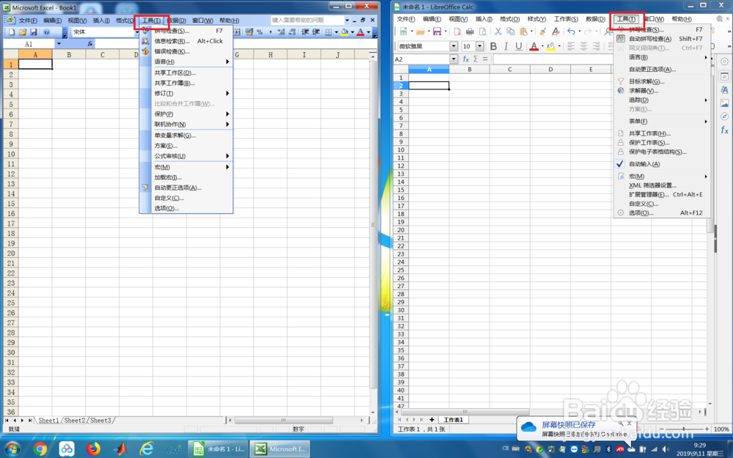Click the Print icon in LibreOffice Calc
Screen dimensions: 733x458
470,32
